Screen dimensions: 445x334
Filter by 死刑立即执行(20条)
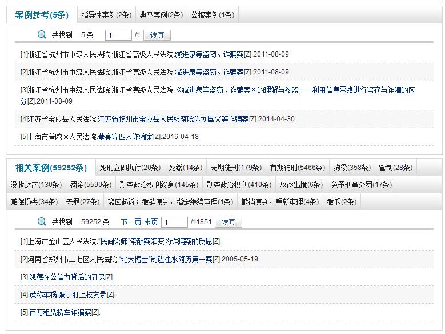[x=130, y=168]
